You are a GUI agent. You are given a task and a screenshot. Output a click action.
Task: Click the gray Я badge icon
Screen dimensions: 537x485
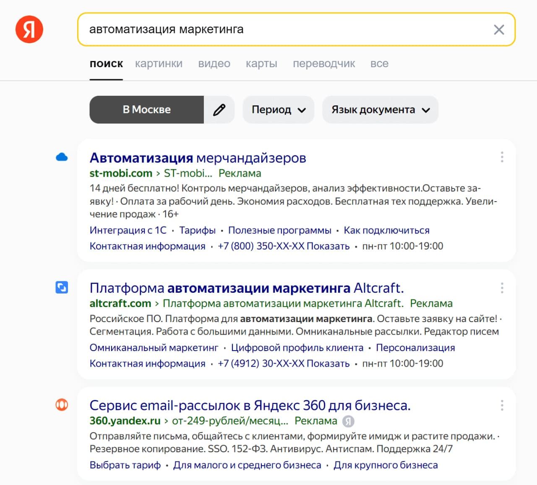coord(348,421)
